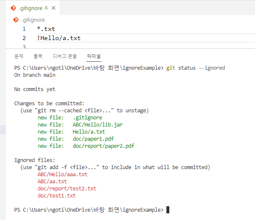Click the ignored doc/test1.txt entry
This screenshot has width=255, height=220.
pos(56,196)
